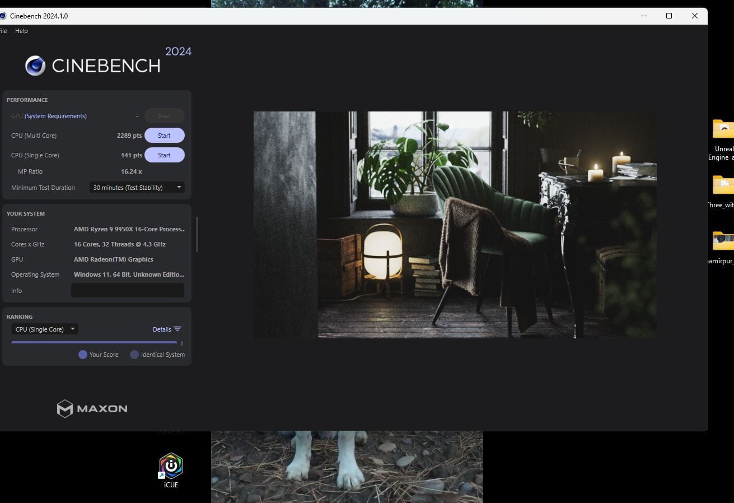Click the Windows 11, 64 Bit text
The image size is (734, 503).
click(x=129, y=274)
